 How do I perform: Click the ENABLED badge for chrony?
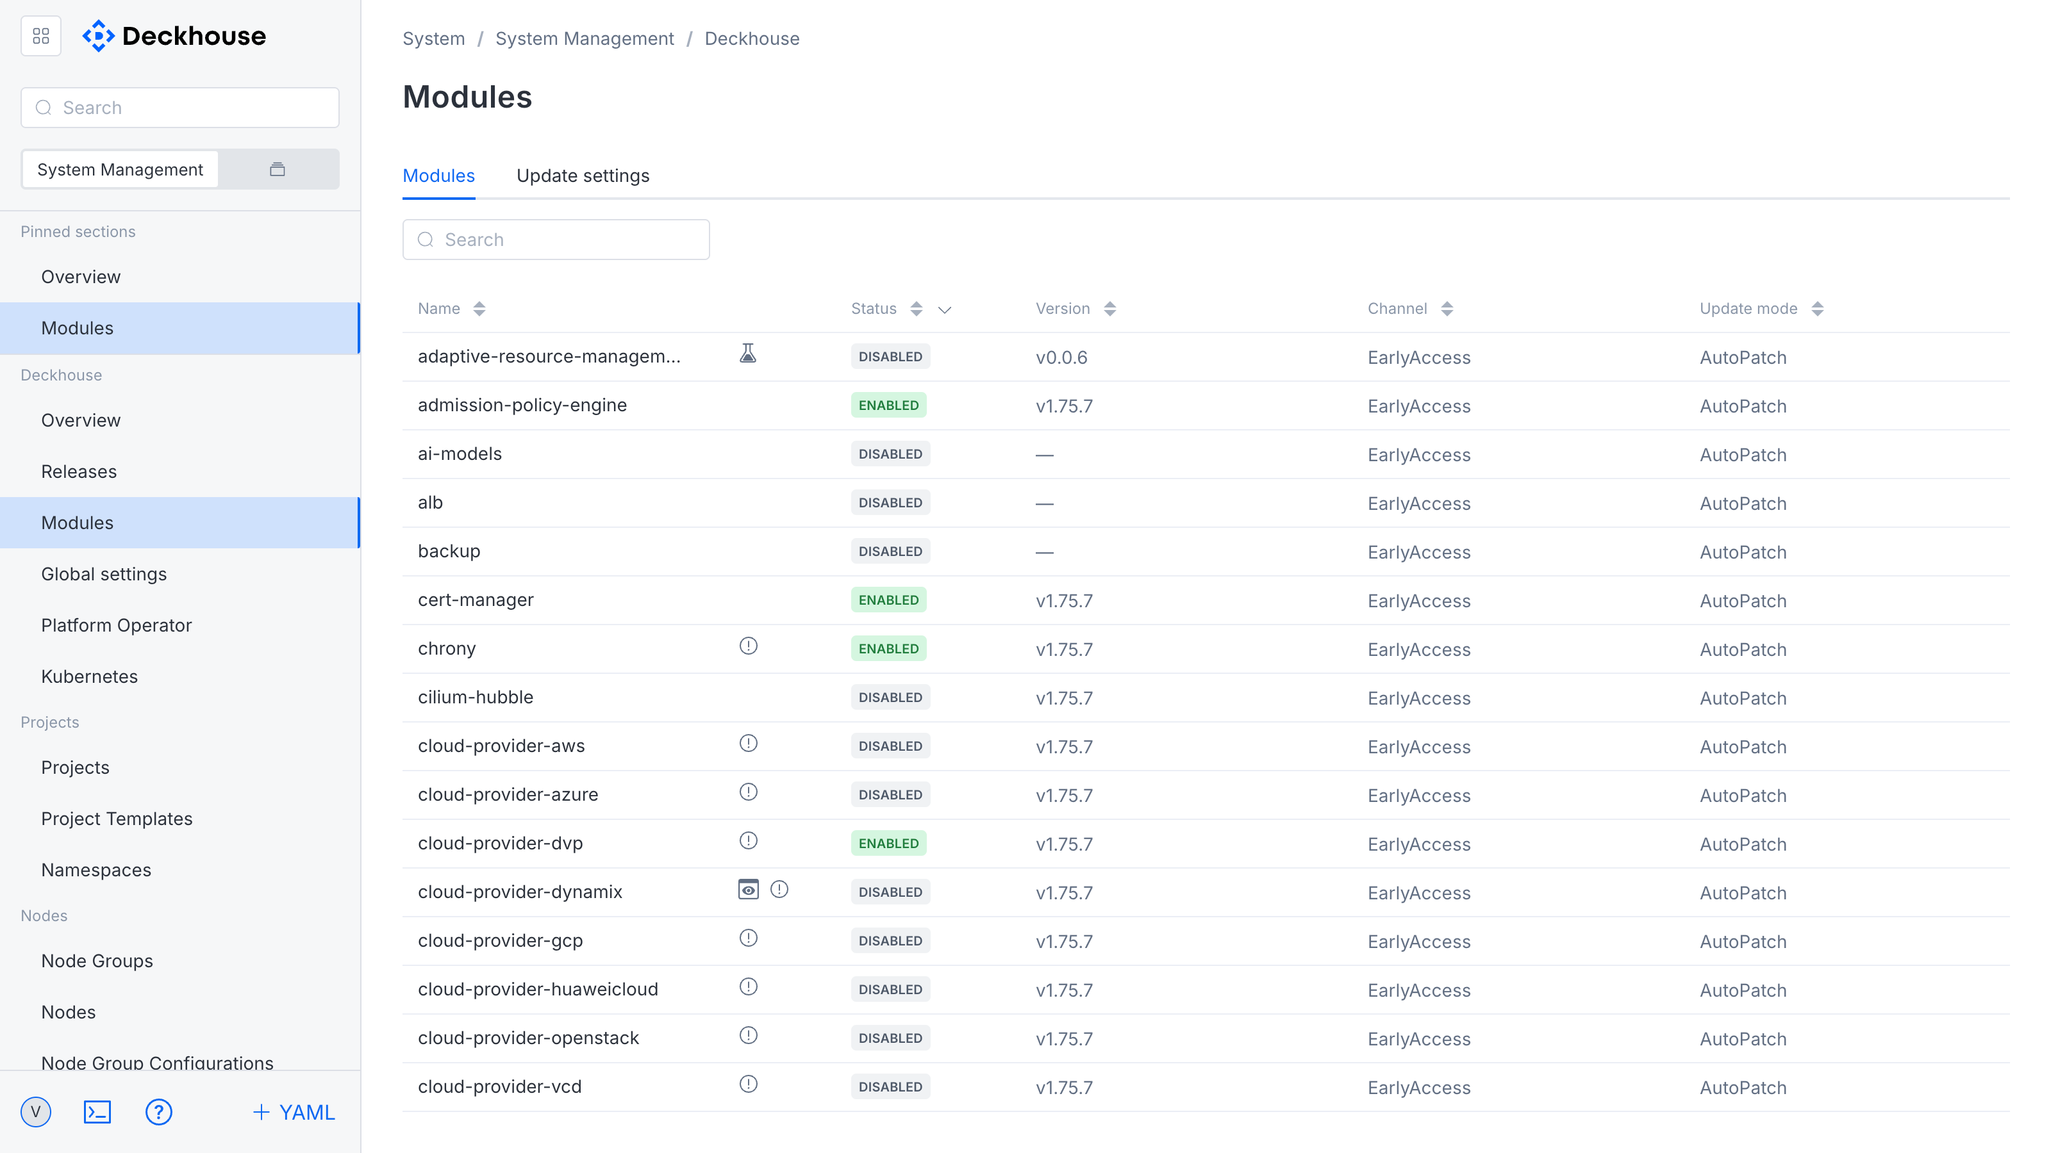point(888,648)
